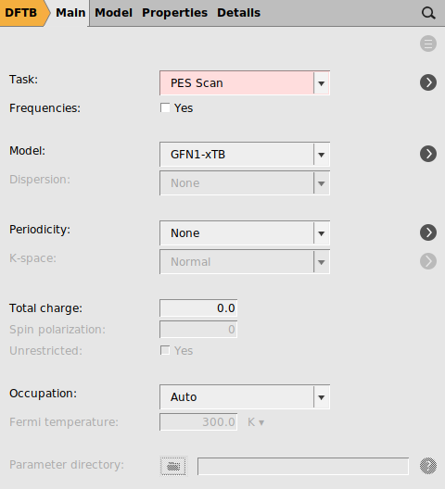Toggle the Unrestricted Yes checkbox

[165, 350]
